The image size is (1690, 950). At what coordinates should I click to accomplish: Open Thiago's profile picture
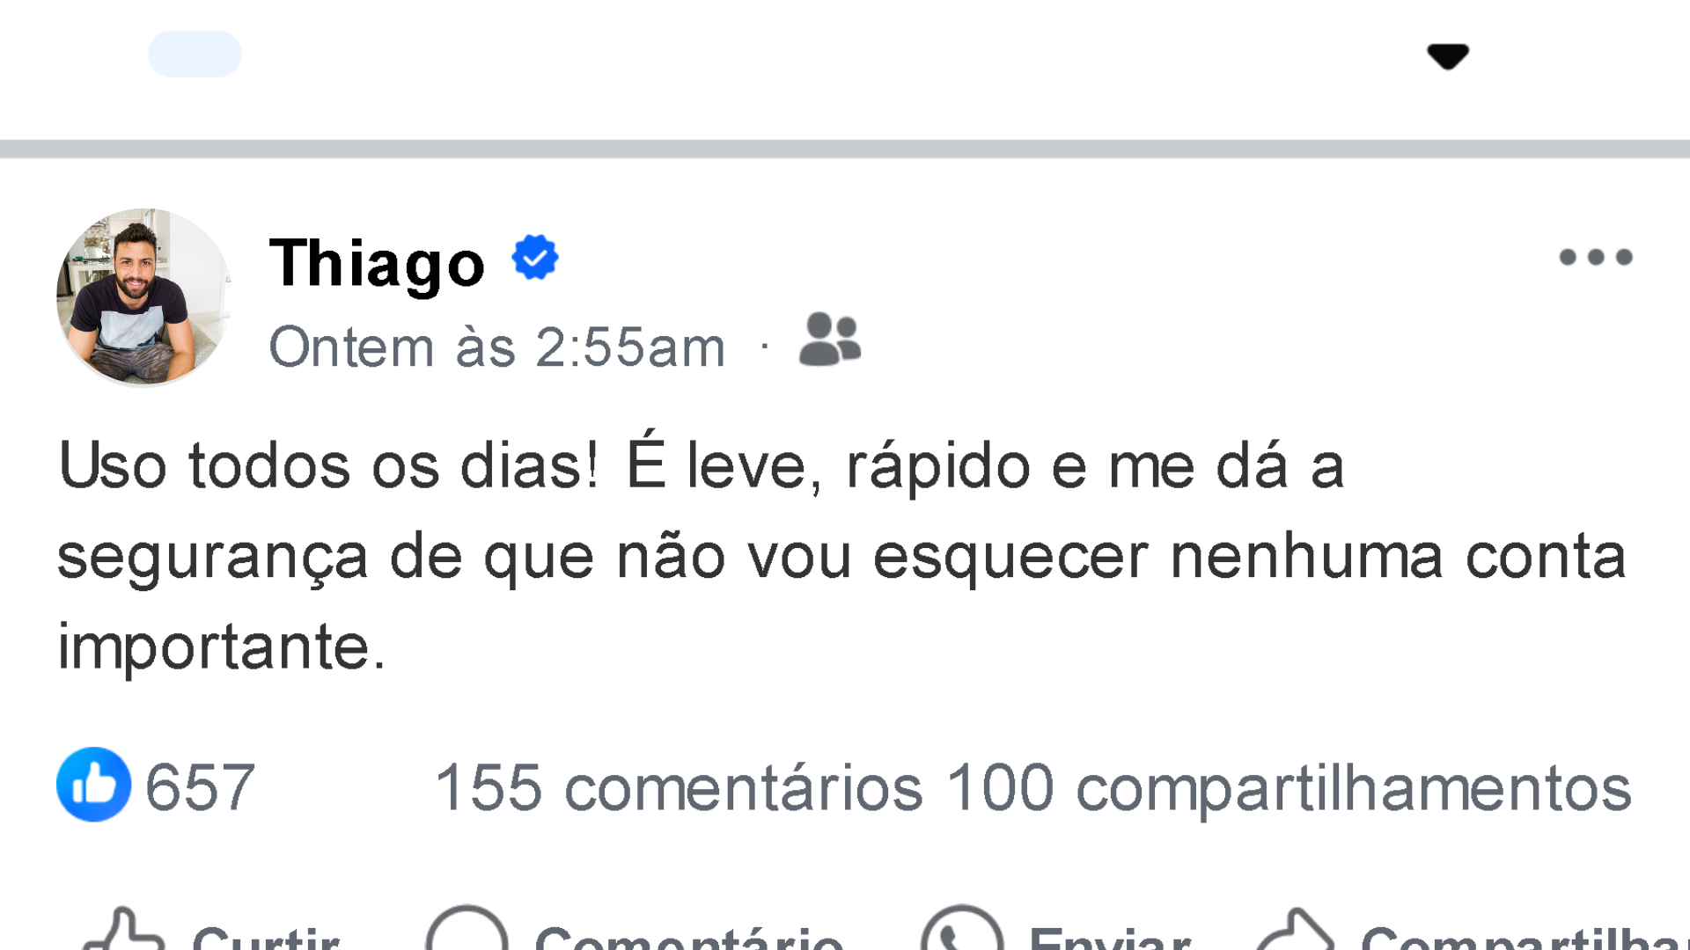click(x=143, y=296)
